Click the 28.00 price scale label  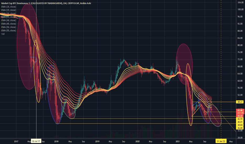[240, 138]
